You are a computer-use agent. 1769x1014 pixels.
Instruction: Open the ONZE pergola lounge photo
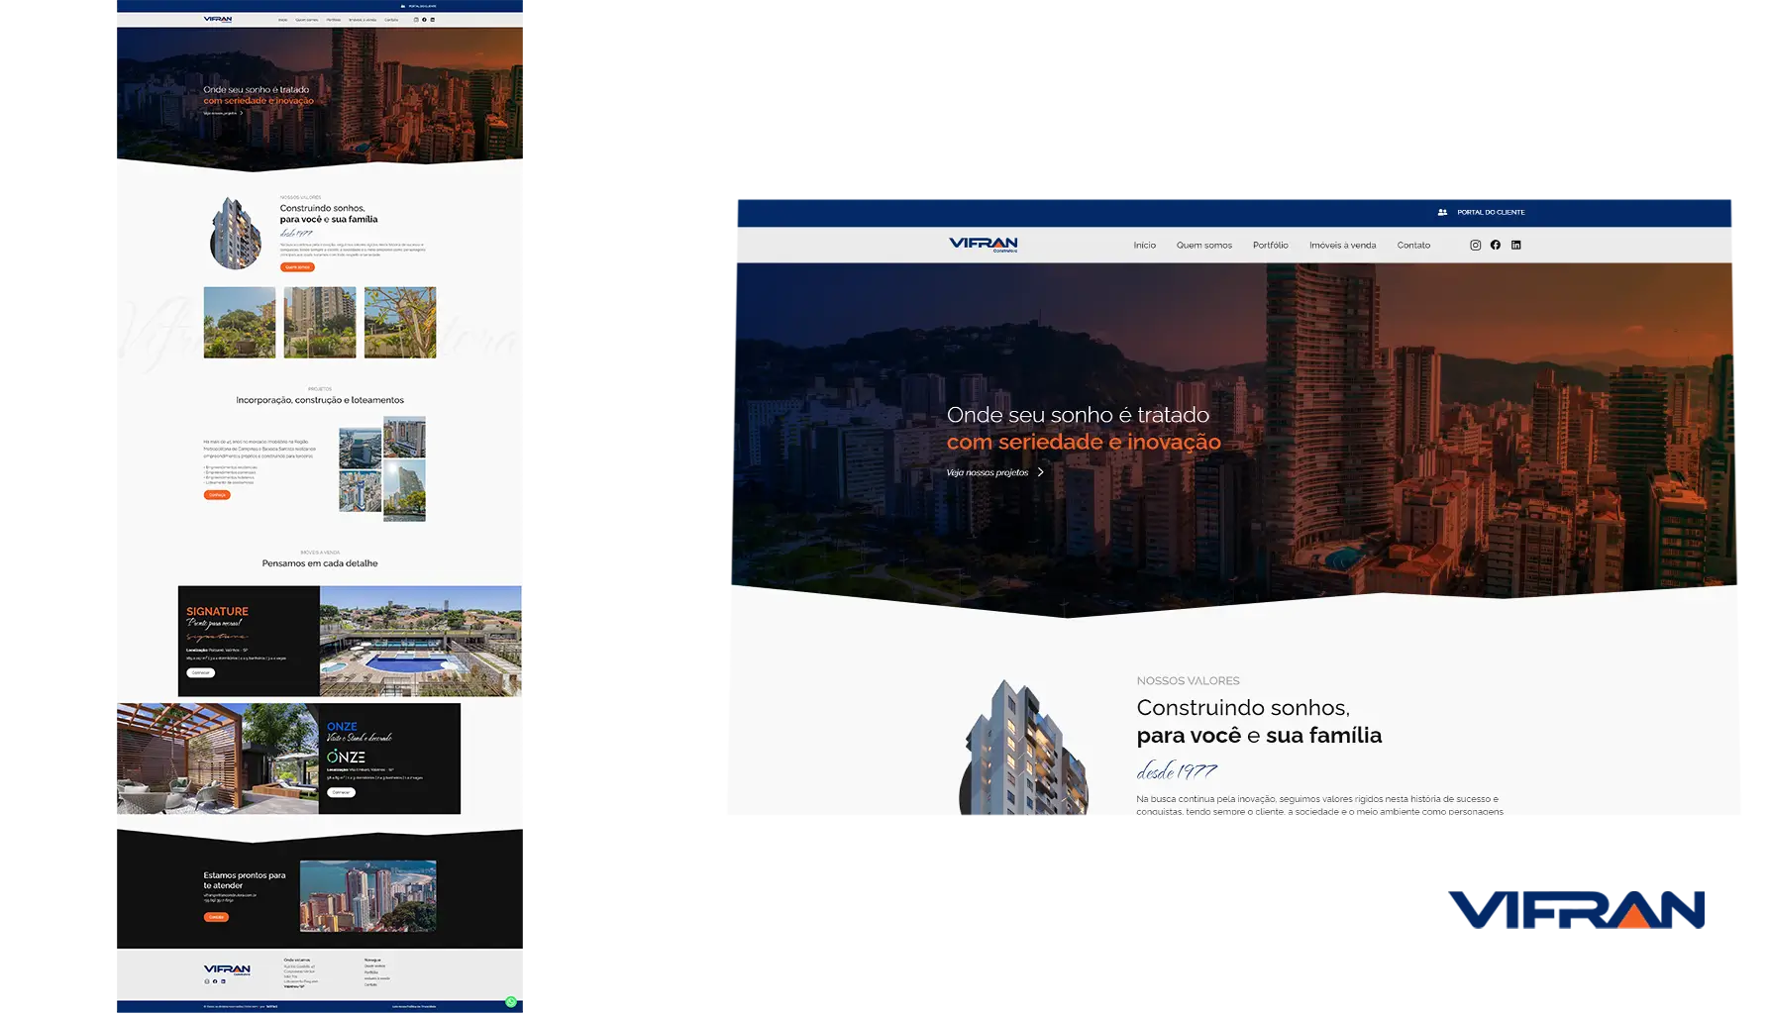pos(218,759)
